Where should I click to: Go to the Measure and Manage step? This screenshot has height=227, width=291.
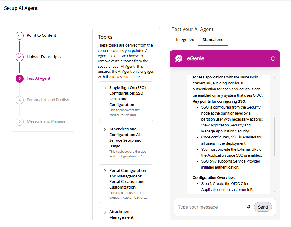tap(46, 121)
